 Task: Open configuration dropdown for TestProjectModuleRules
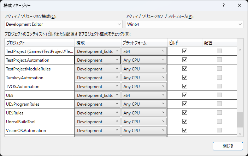tap(98, 69)
